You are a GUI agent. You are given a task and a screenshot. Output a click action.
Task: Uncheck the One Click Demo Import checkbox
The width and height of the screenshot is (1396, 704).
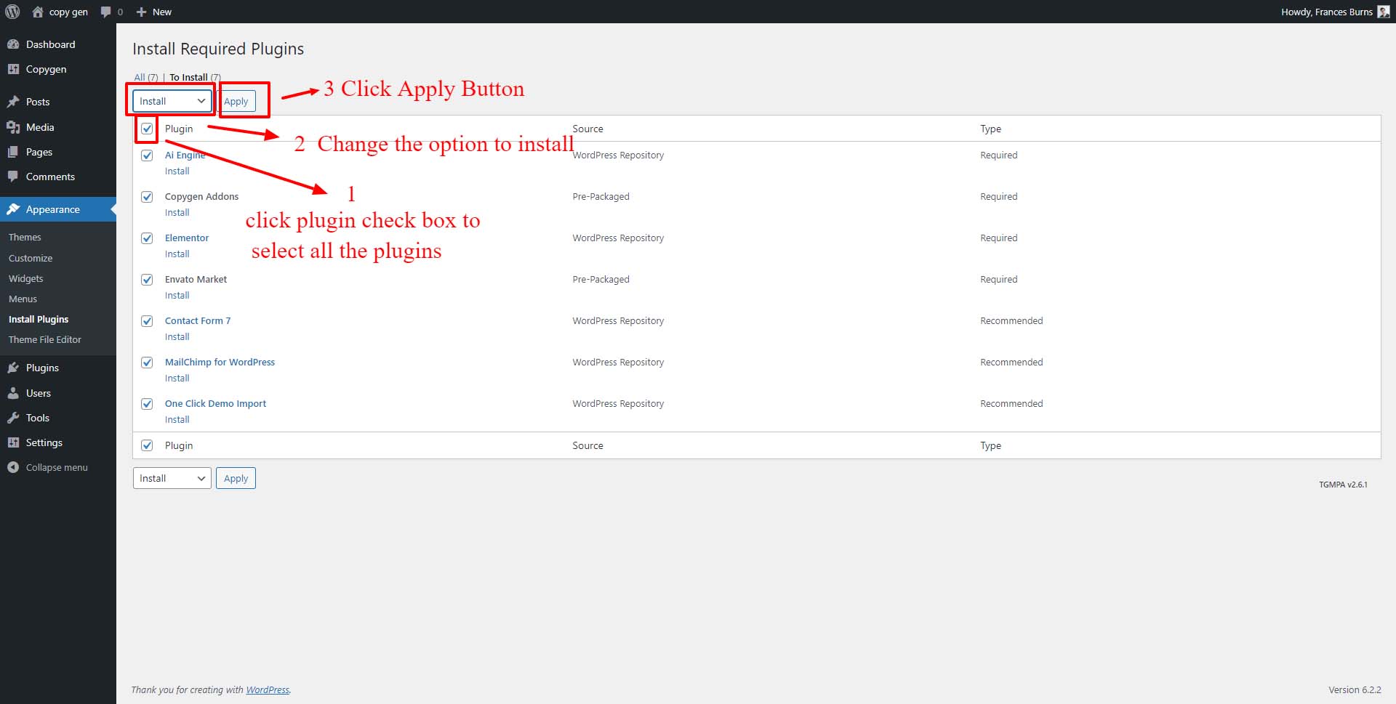pos(147,404)
